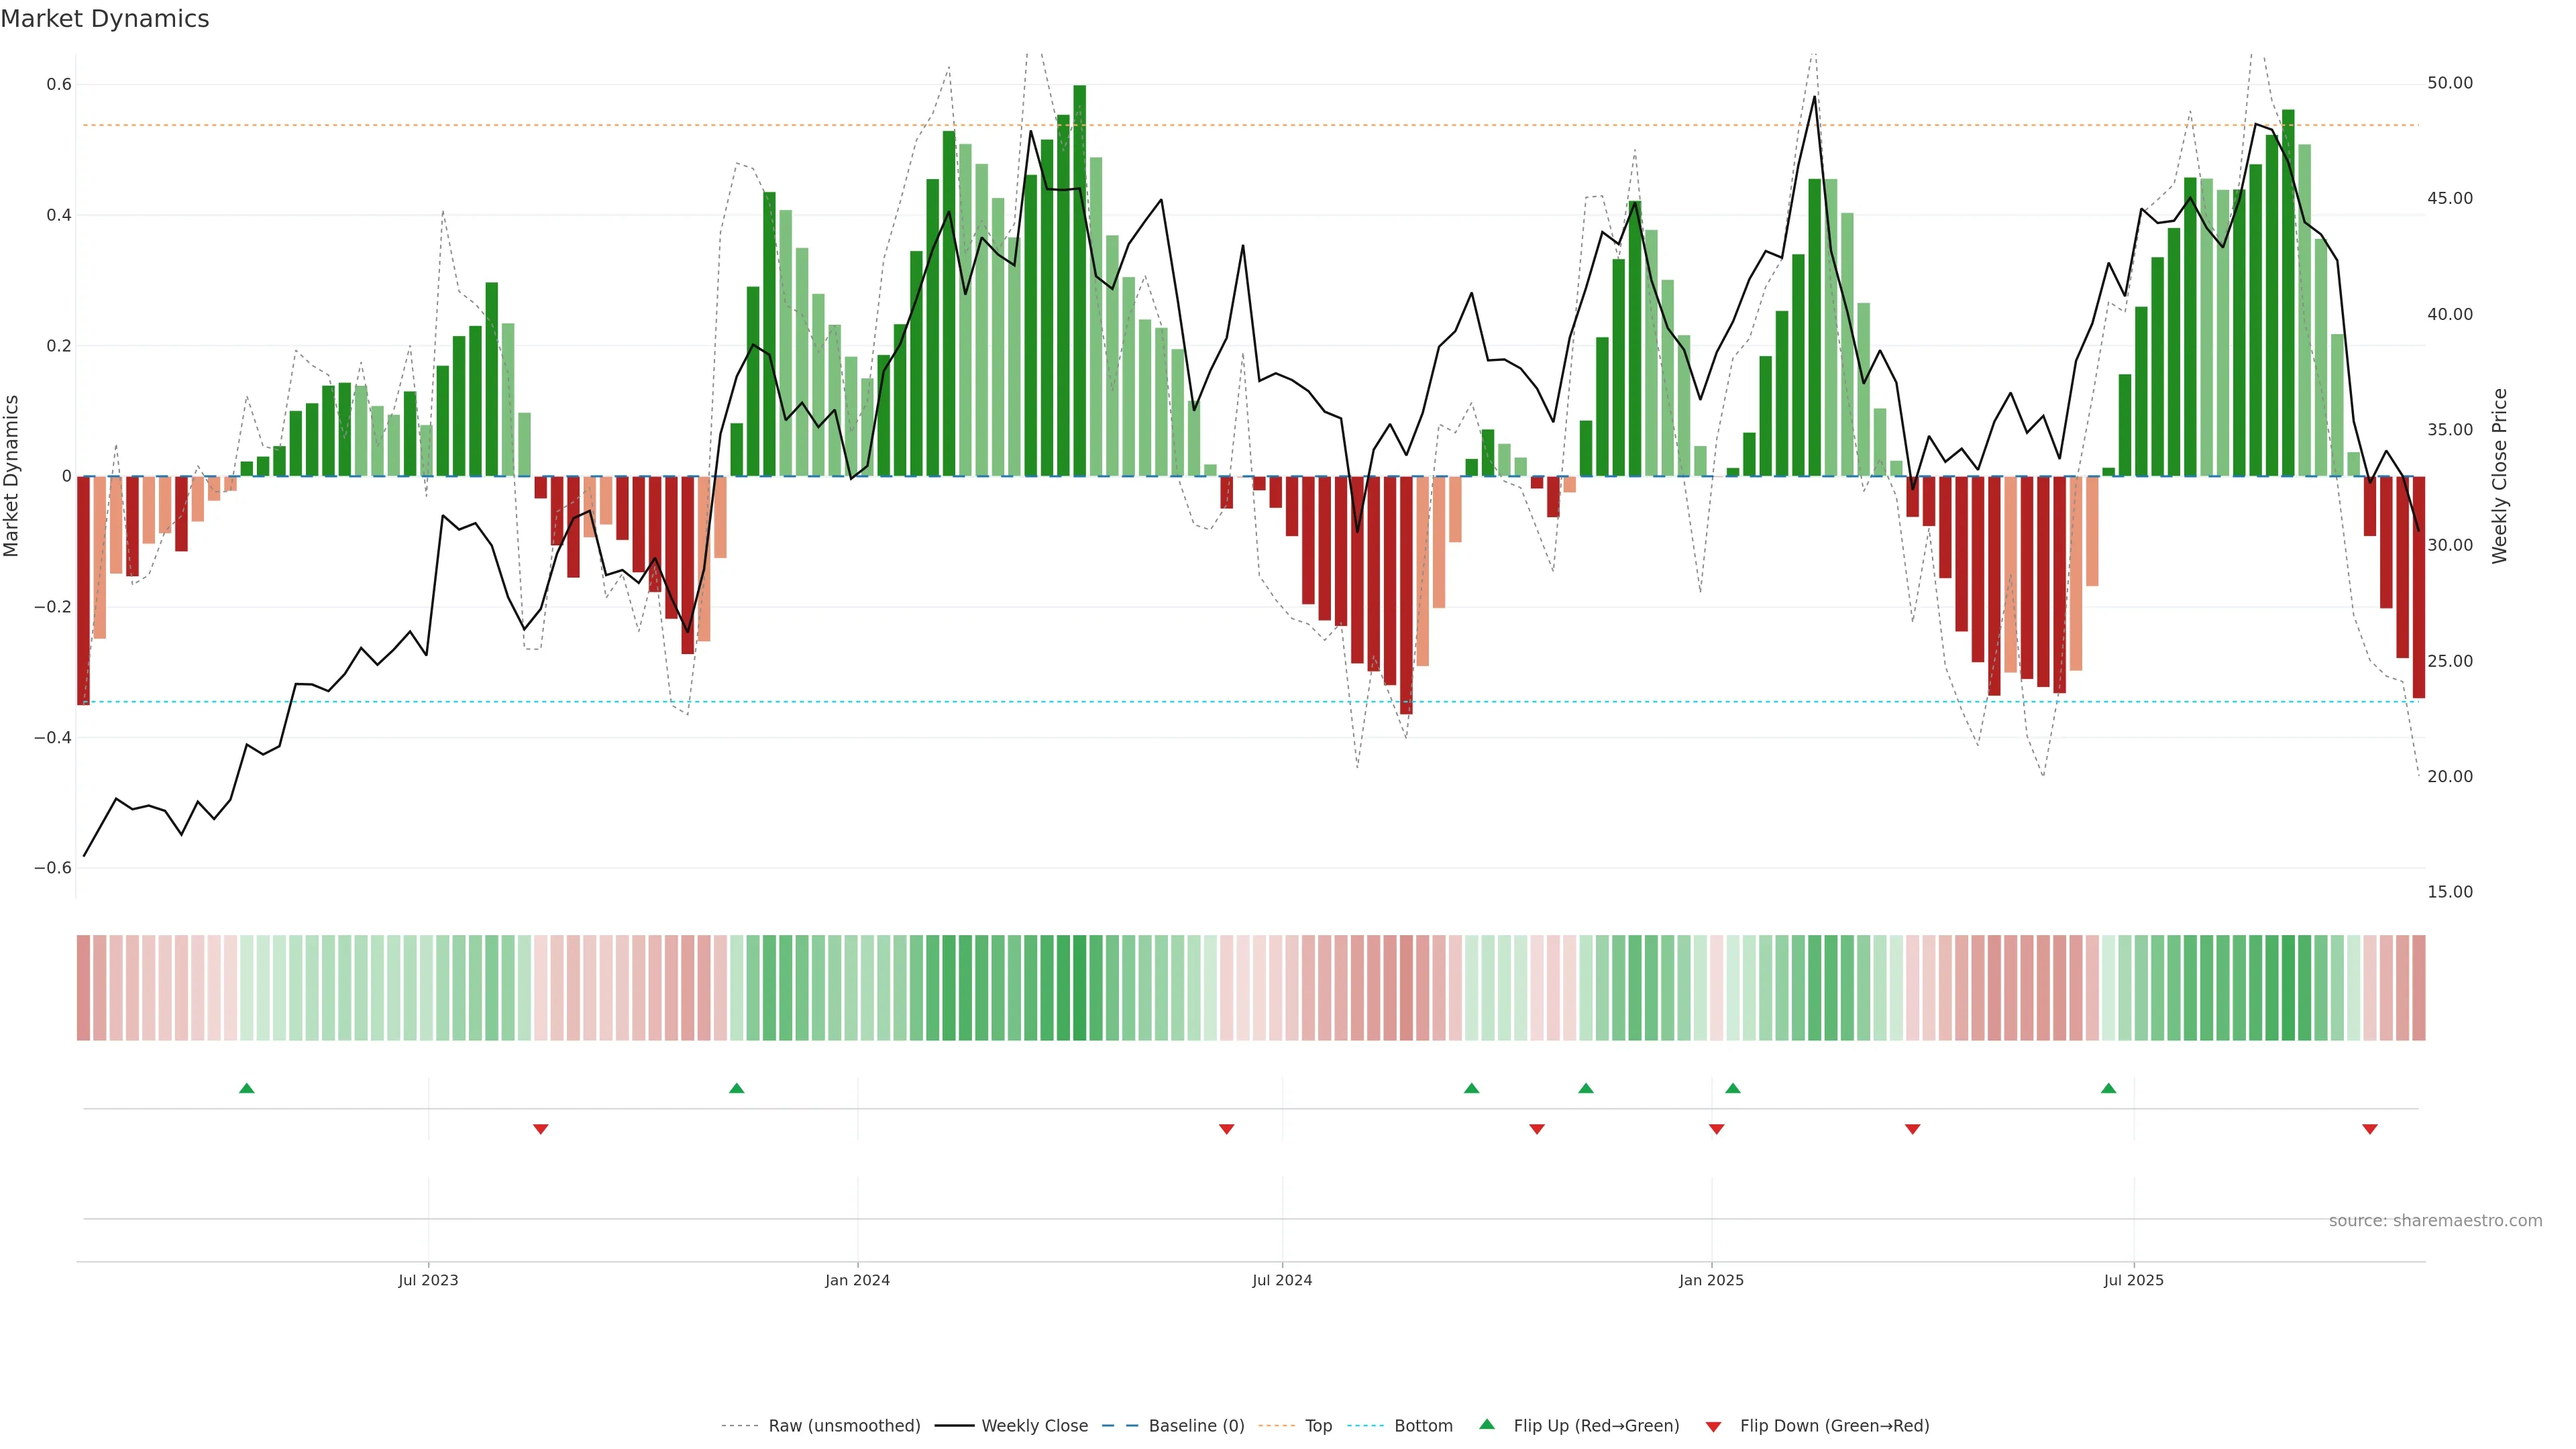Image resolution: width=2576 pixels, height=1449 pixels.
Task: Toggle the Top legend entry
Action: (1318, 1426)
